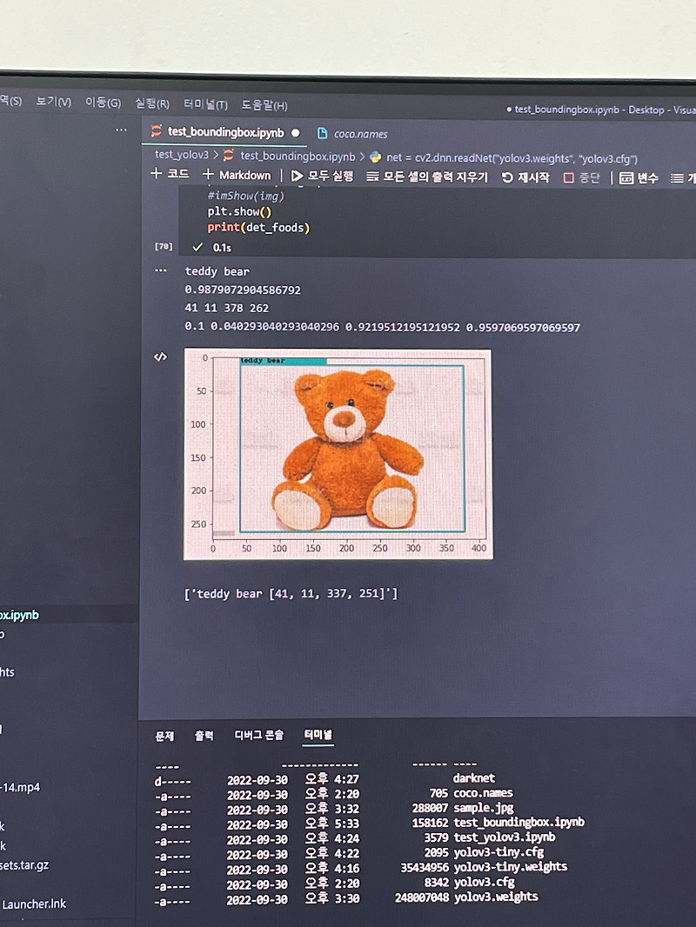Select the 디버그 콘솔 panel tab
The width and height of the screenshot is (696, 927).
pyautogui.click(x=259, y=735)
